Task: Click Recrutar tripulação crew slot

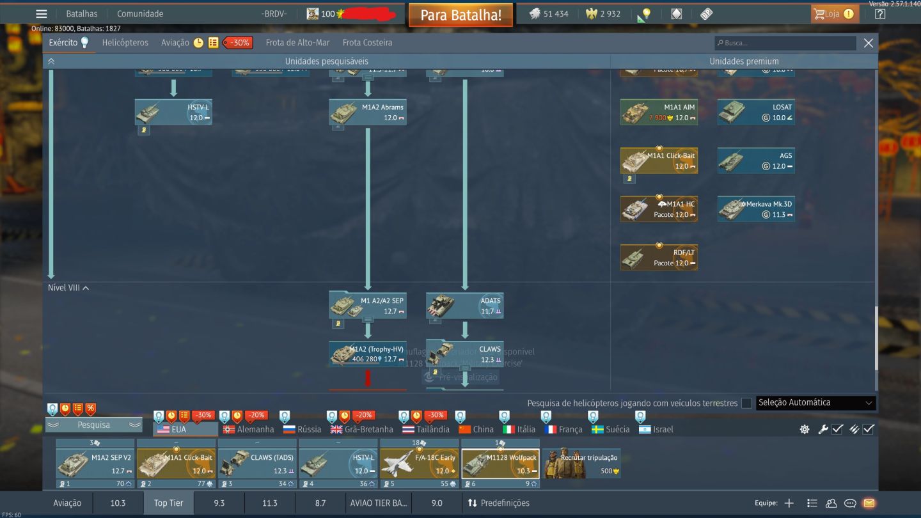Action: (581, 464)
